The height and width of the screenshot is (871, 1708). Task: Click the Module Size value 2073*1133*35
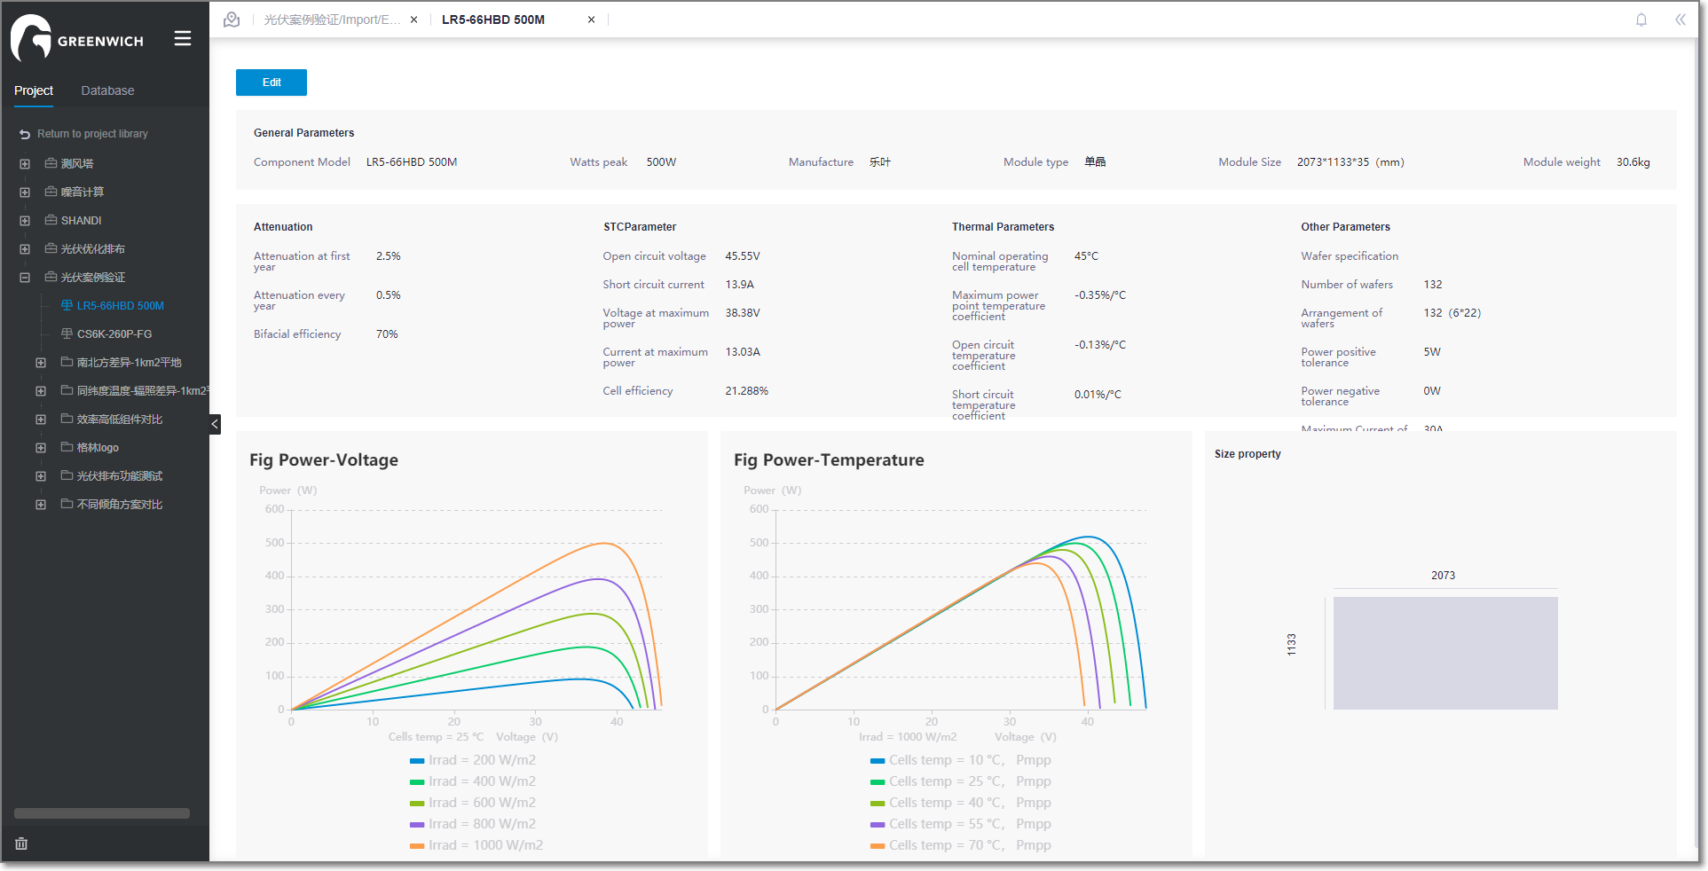tap(1350, 162)
